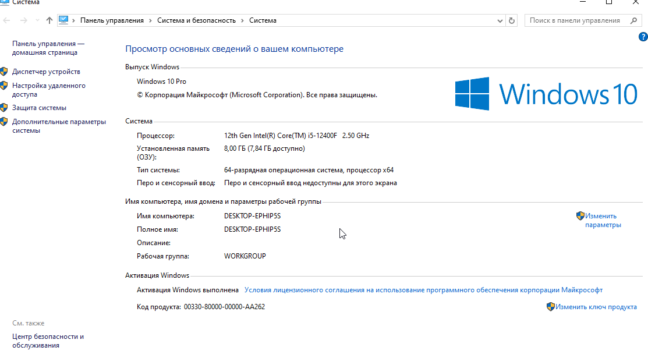
Task: Click 'Полное имя' value DESKTOP-EPHIP5S
Action: (253, 229)
